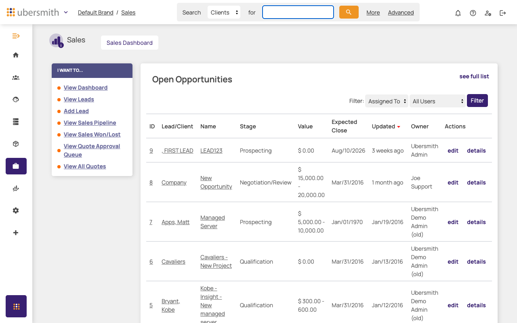Open the Clients search type dropdown
Viewport: 517px width, 323px height.
click(224, 12)
